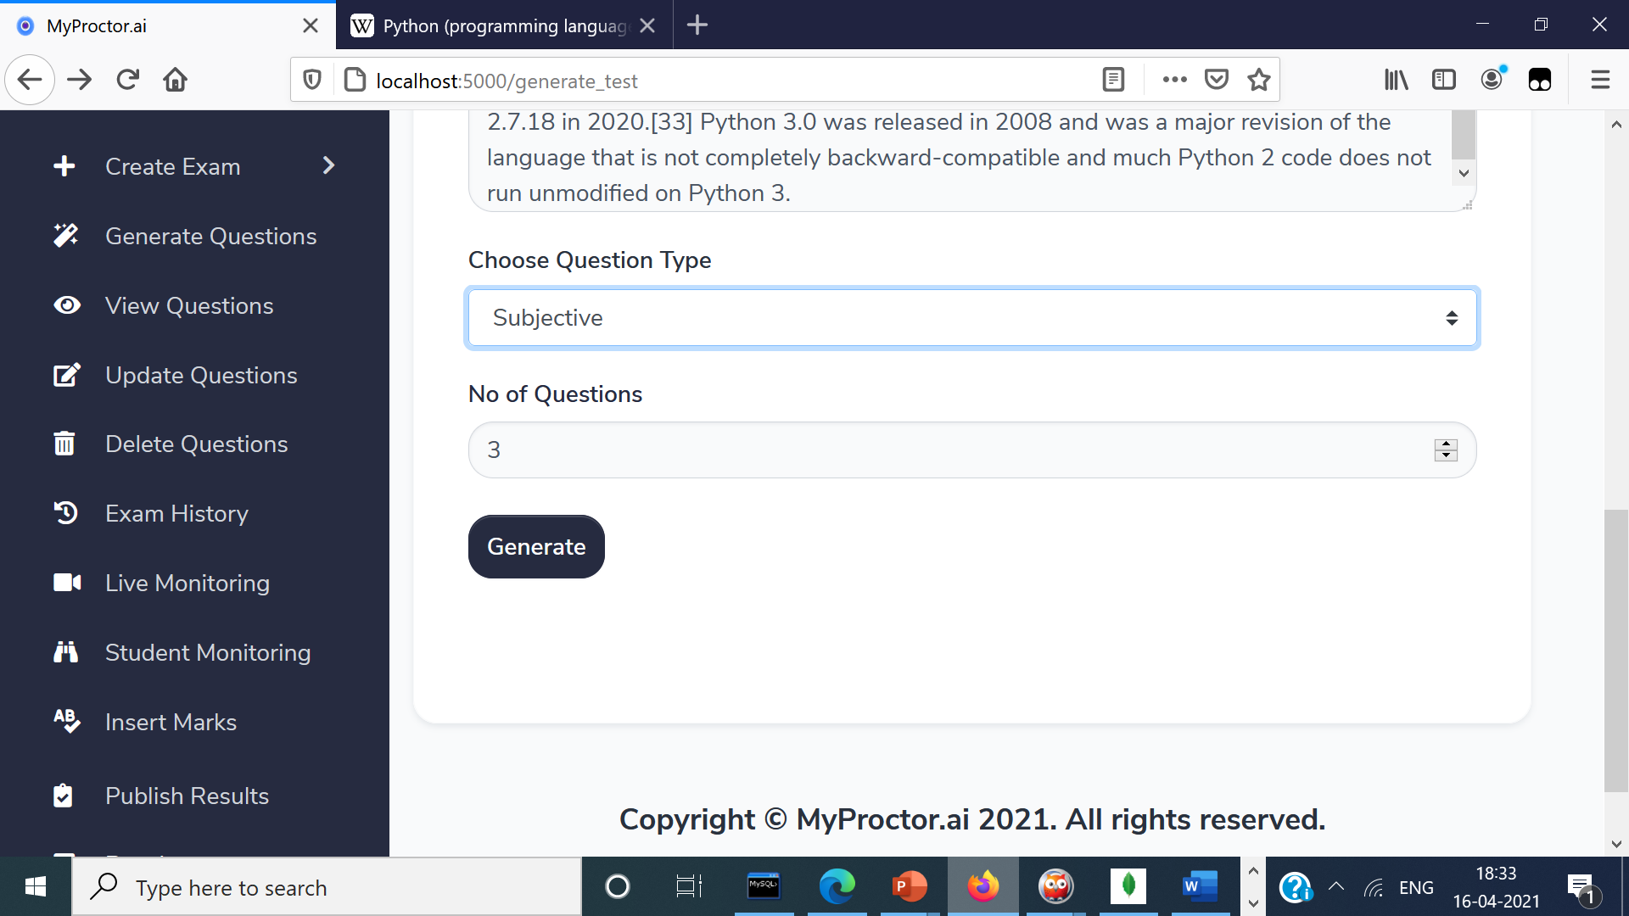
Task: Click the View Questions eye icon
Action: tap(66, 305)
